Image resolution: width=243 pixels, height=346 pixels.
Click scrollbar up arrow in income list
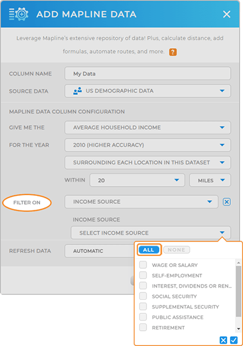238,263
